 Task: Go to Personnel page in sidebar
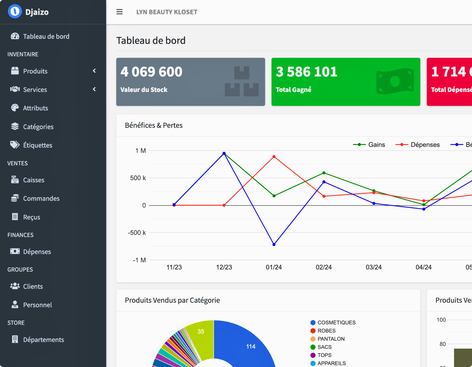click(x=37, y=305)
